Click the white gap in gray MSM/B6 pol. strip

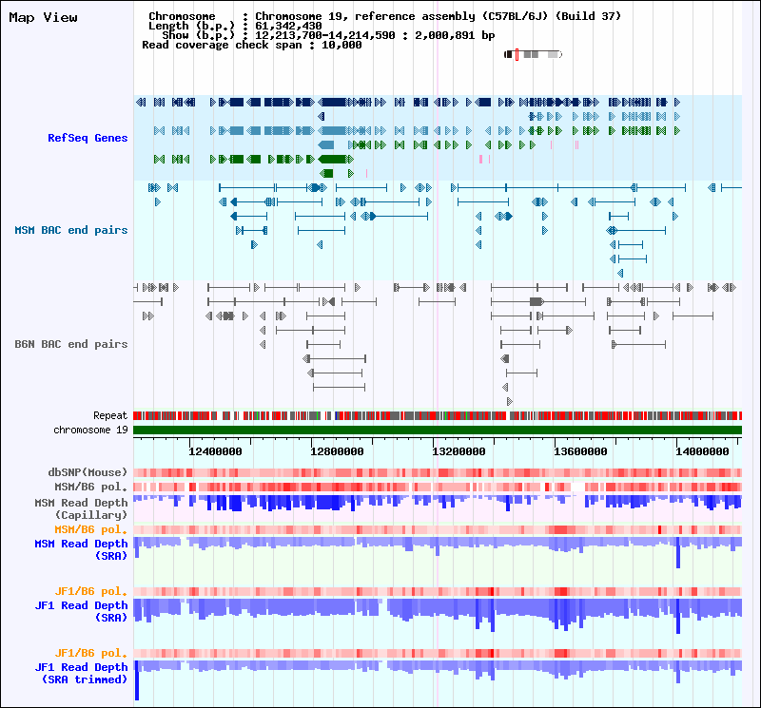(x=577, y=487)
